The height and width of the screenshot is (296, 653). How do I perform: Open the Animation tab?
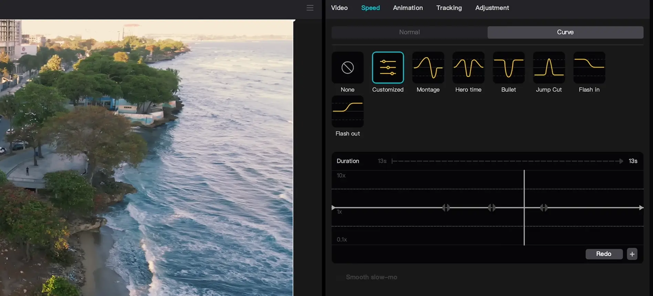coord(408,8)
